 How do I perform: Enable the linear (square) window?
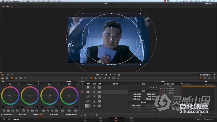pos(82,87)
